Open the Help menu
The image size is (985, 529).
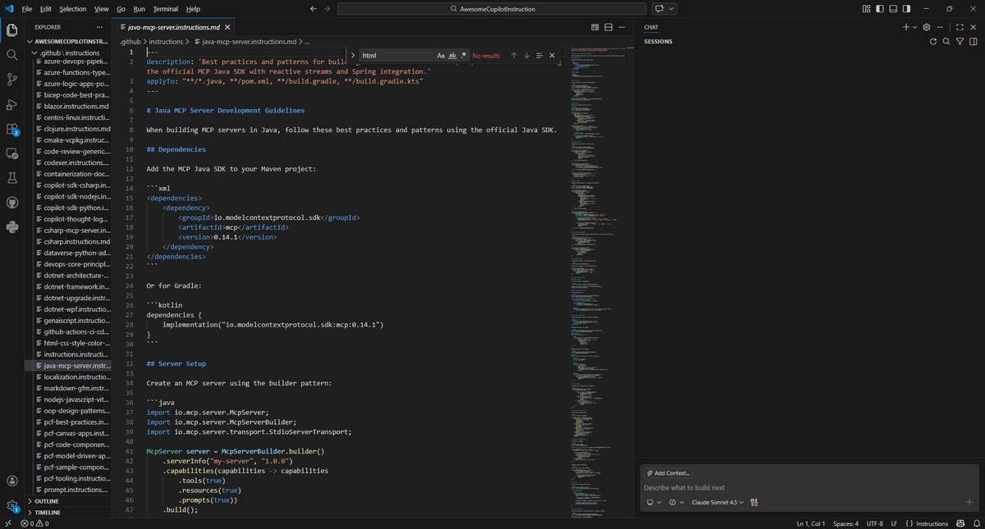coord(193,9)
